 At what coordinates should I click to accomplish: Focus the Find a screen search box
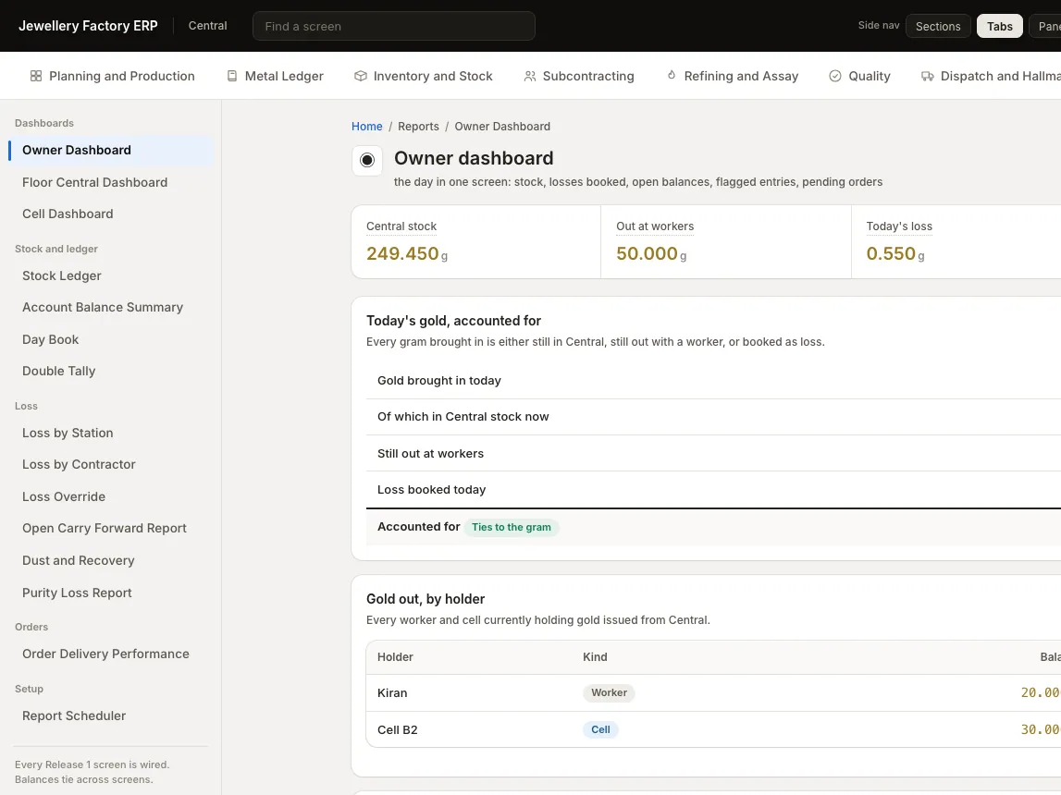[x=394, y=27]
